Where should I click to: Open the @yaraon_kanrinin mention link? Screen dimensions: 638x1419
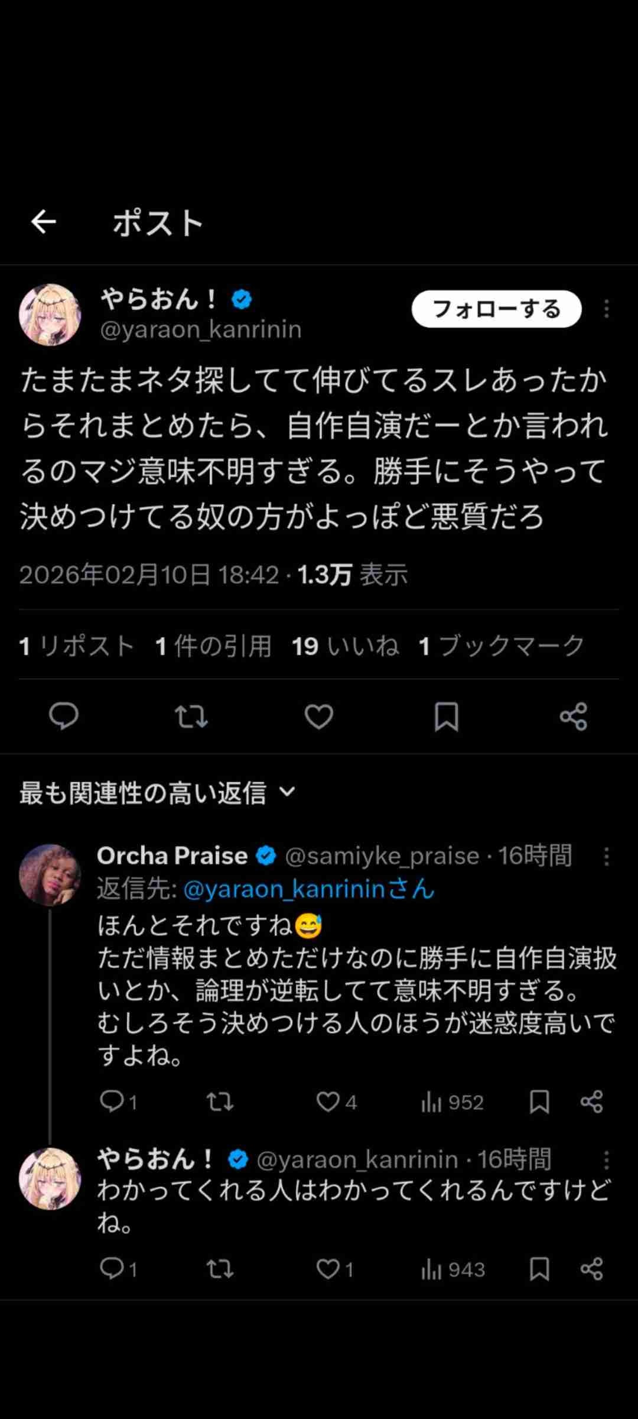308,889
